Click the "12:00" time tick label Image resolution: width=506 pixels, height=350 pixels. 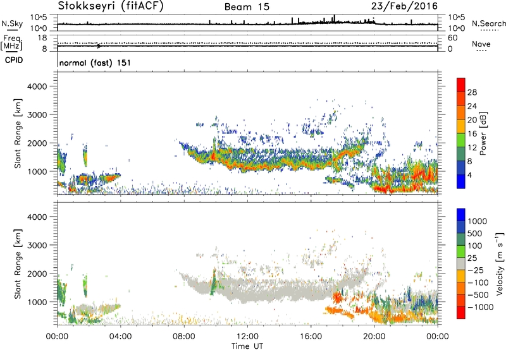pyautogui.click(x=247, y=337)
